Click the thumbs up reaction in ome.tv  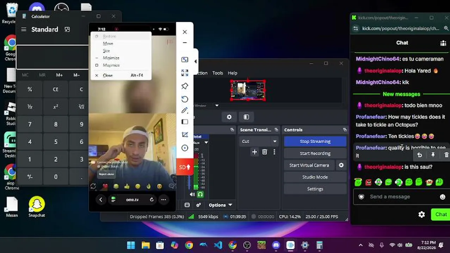click(127, 186)
